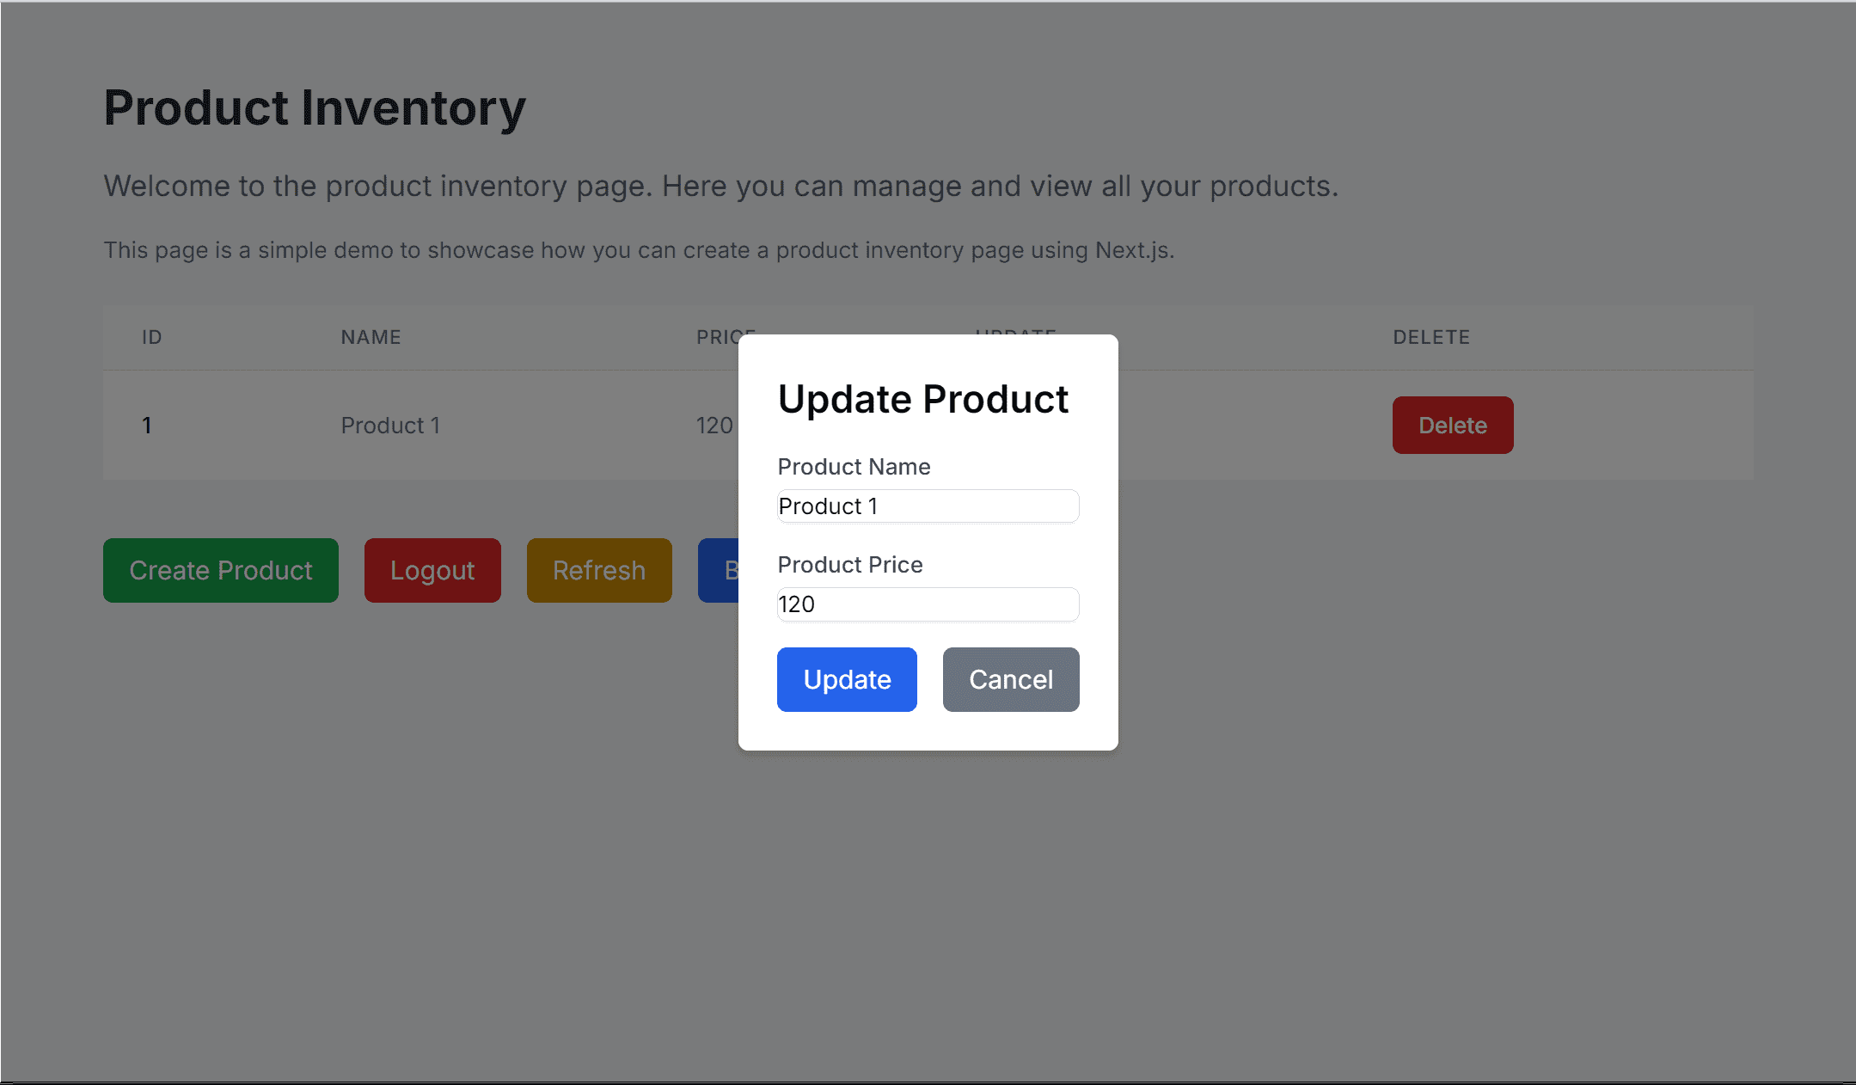Delete Product 1 from the table
The image size is (1856, 1085).
[x=1453, y=425]
